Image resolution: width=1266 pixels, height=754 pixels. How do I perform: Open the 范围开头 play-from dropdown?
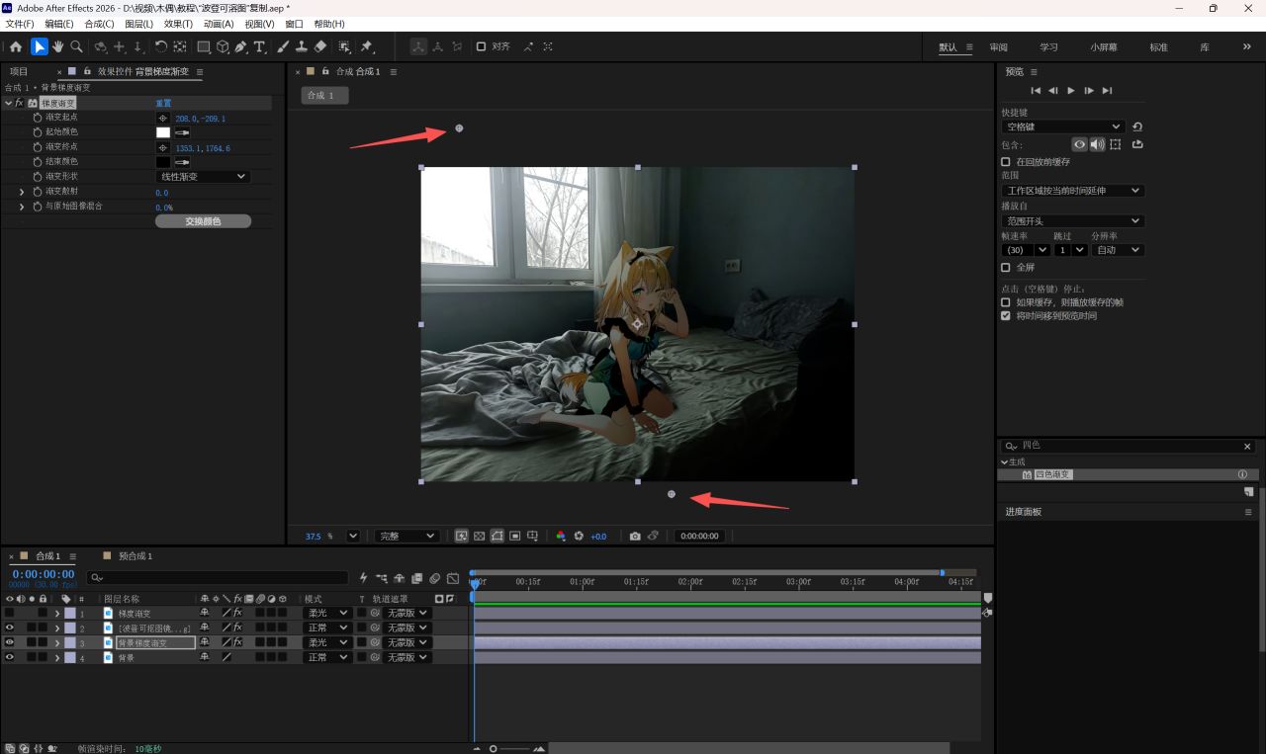(x=1072, y=221)
